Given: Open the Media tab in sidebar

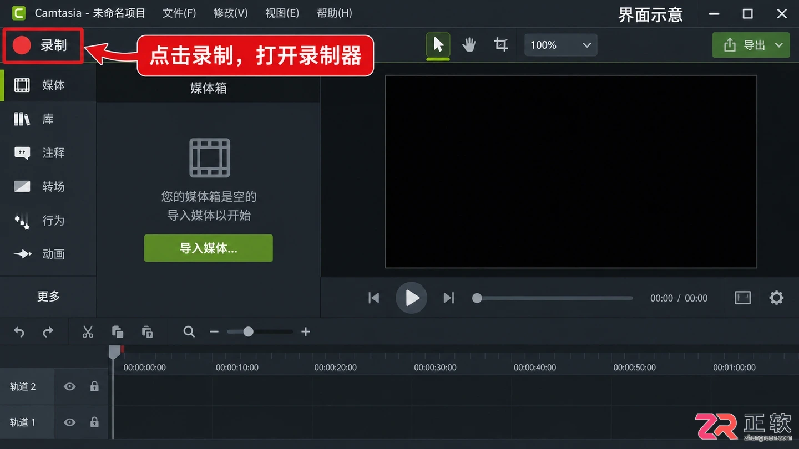Looking at the screenshot, I should pos(48,85).
